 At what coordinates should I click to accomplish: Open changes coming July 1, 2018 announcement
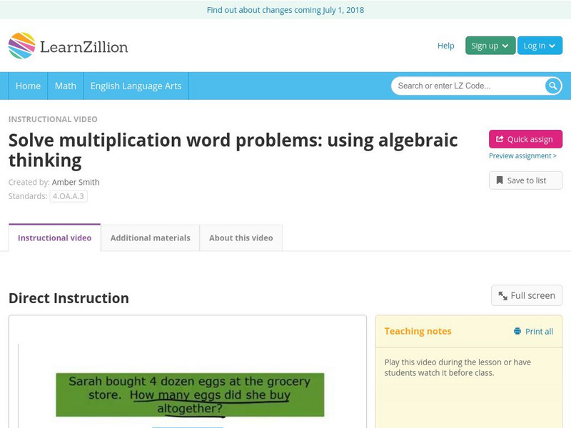click(x=285, y=10)
